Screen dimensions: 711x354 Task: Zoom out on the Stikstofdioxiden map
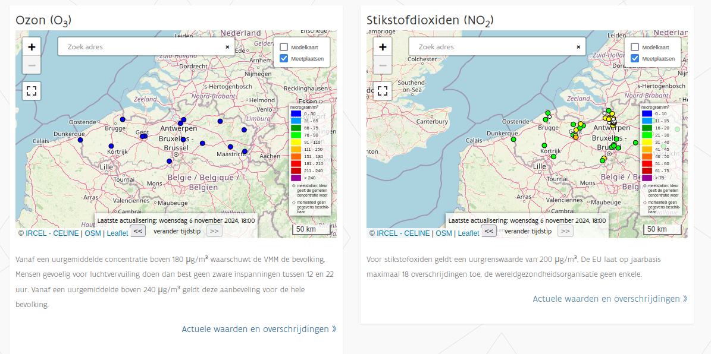pyautogui.click(x=383, y=65)
